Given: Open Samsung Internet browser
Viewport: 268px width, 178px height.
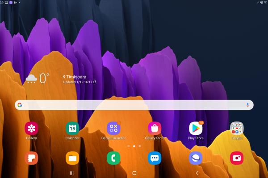Looking at the screenshot, I should (x=196, y=158).
